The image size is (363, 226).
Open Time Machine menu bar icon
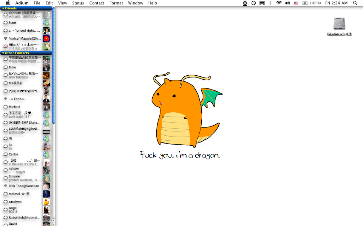point(253,3)
